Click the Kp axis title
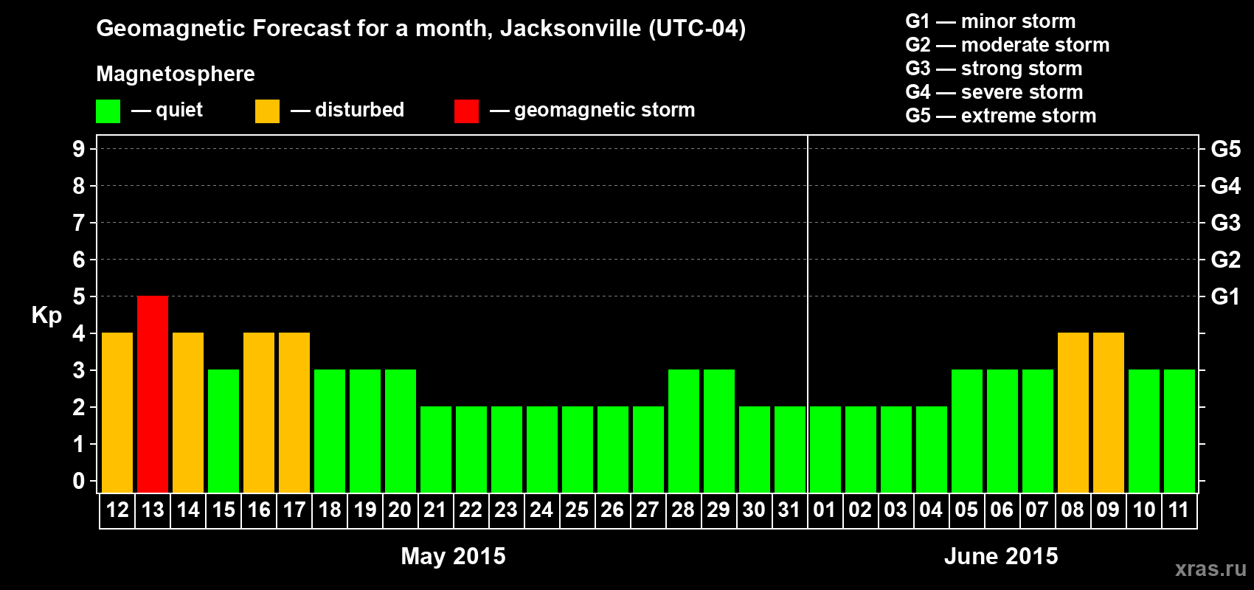 46,316
